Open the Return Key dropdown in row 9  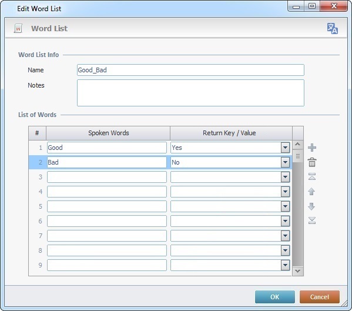point(285,265)
